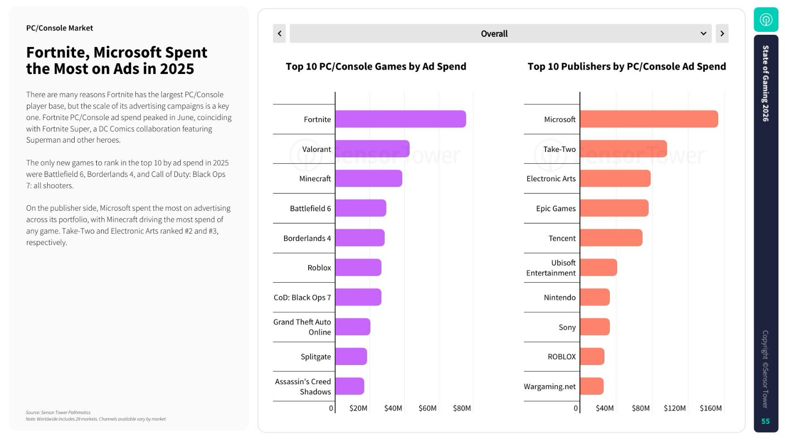Click the Battlefield 6 bar

point(361,208)
